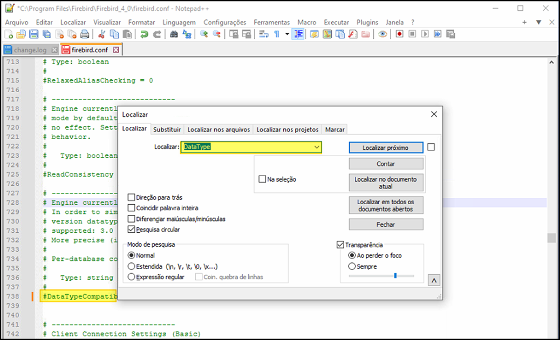
Task: Click the green Undo arrow icon
Action: 144,34
